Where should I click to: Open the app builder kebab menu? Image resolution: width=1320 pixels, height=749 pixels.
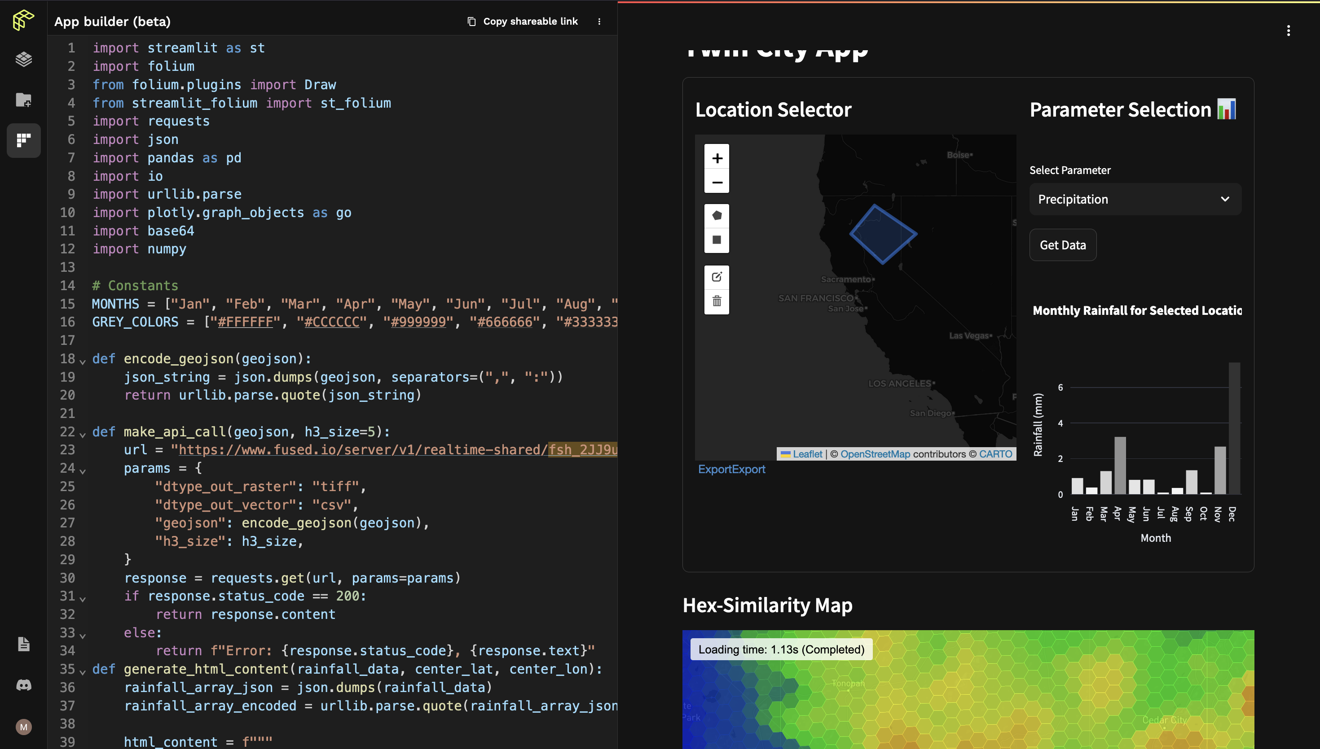point(599,22)
